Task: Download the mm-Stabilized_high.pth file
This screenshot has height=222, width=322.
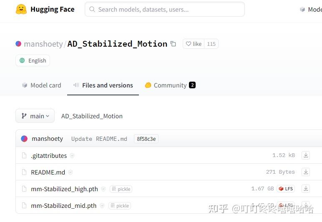Action: click(306, 189)
